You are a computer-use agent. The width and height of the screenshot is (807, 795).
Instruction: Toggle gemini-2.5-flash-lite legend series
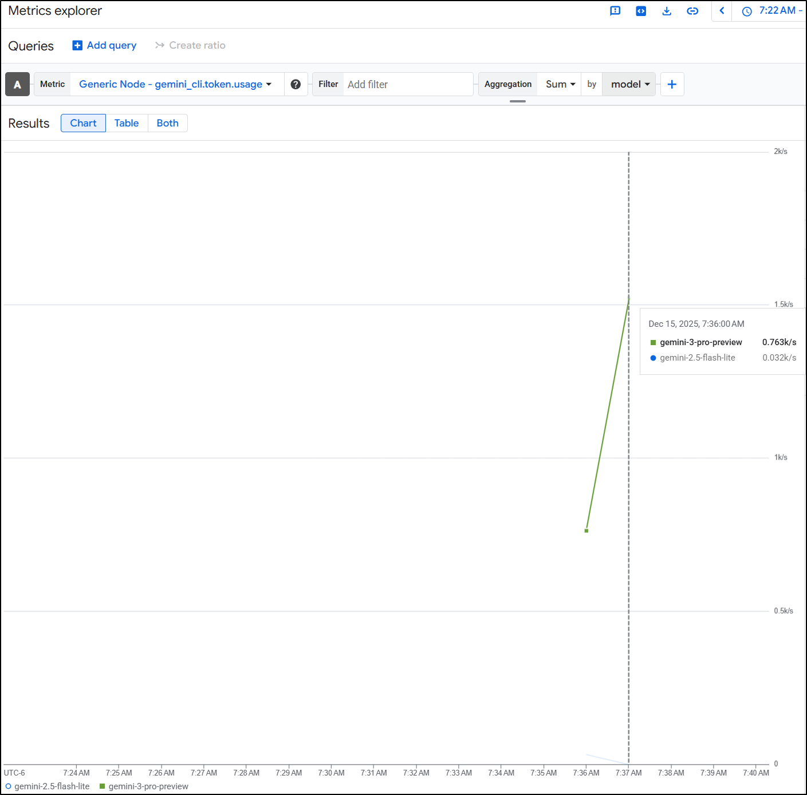pyautogui.click(x=48, y=786)
